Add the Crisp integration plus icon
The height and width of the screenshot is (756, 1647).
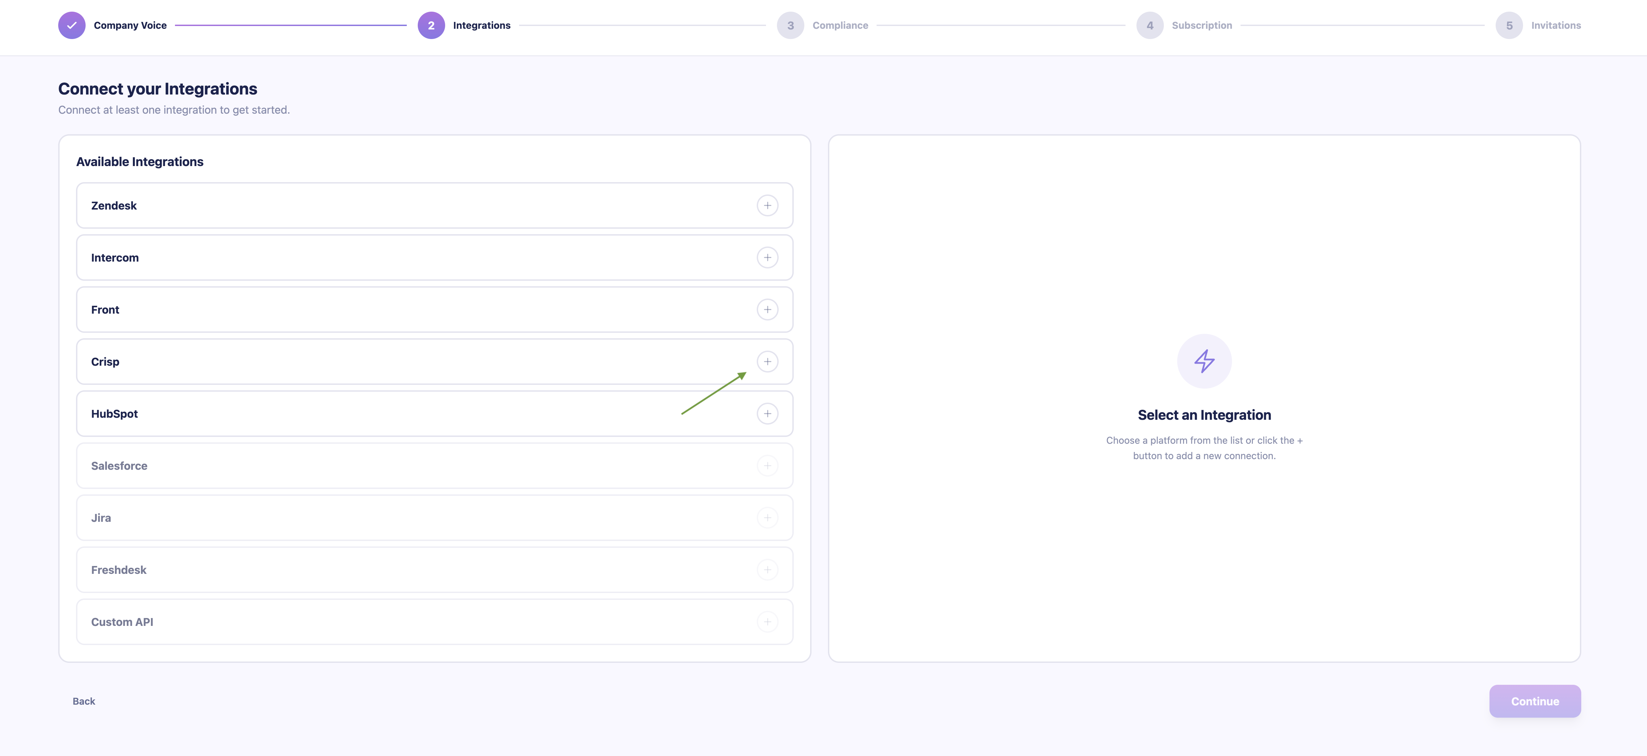(767, 361)
